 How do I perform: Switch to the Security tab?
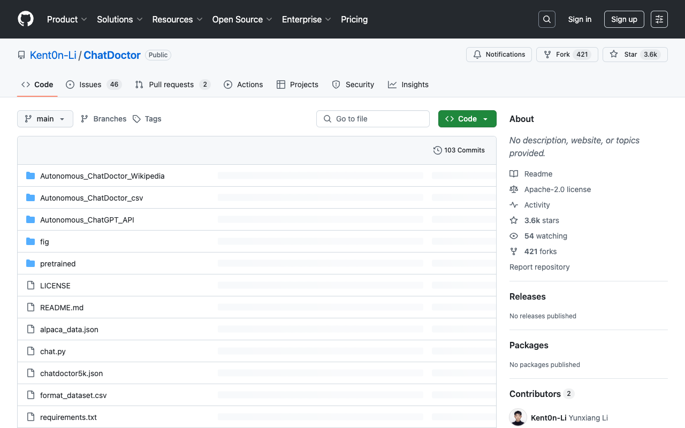353,85
